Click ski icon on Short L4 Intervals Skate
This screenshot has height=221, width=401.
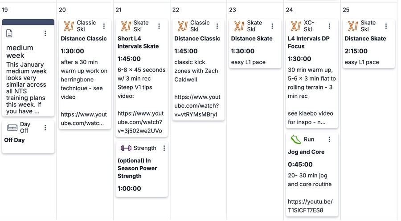pyautogui.click(x=126, y=26)
